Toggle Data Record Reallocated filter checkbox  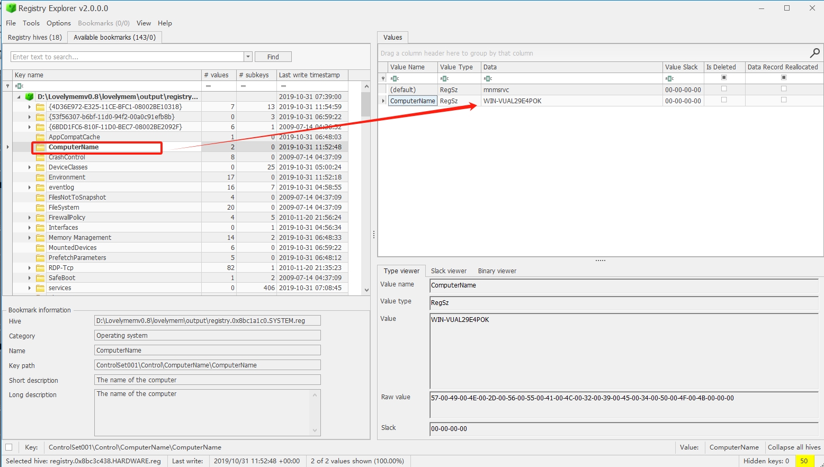pyautogui.click(x=784, y=78)
